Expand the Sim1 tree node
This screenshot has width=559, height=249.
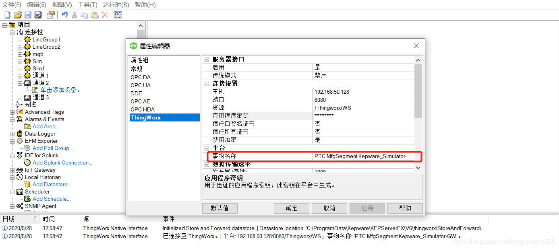coord(20,68)
